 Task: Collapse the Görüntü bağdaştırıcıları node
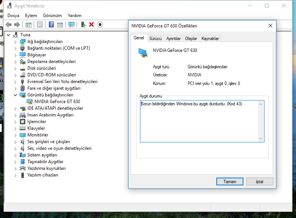(16, 95)
